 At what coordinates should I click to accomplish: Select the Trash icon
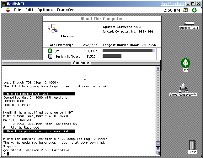pos(192,145)
